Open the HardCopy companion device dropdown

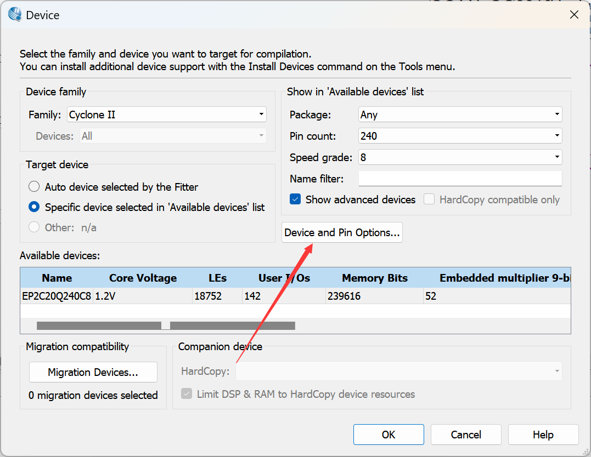(399, 371)
